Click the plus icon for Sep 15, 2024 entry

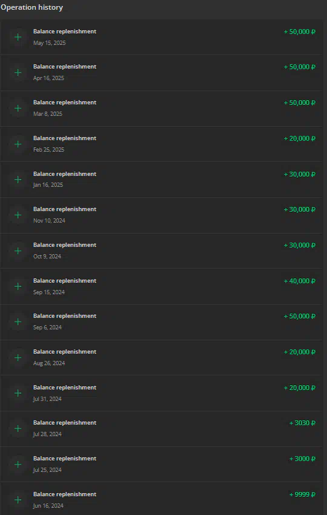18,286
